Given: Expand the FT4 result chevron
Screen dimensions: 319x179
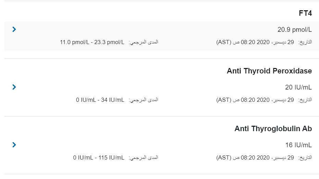Looking at the screenshot, I should tap(14, 29).
